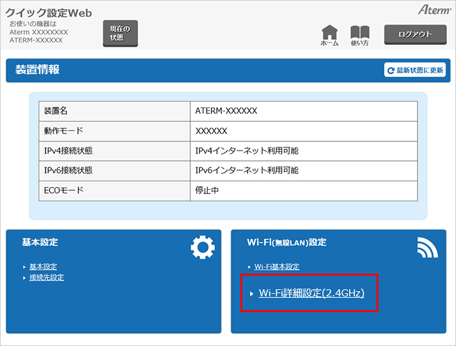This screenshot has height=346, width=456.
Task: Open the 接続先設定 link
Action: tap(46, 277)
